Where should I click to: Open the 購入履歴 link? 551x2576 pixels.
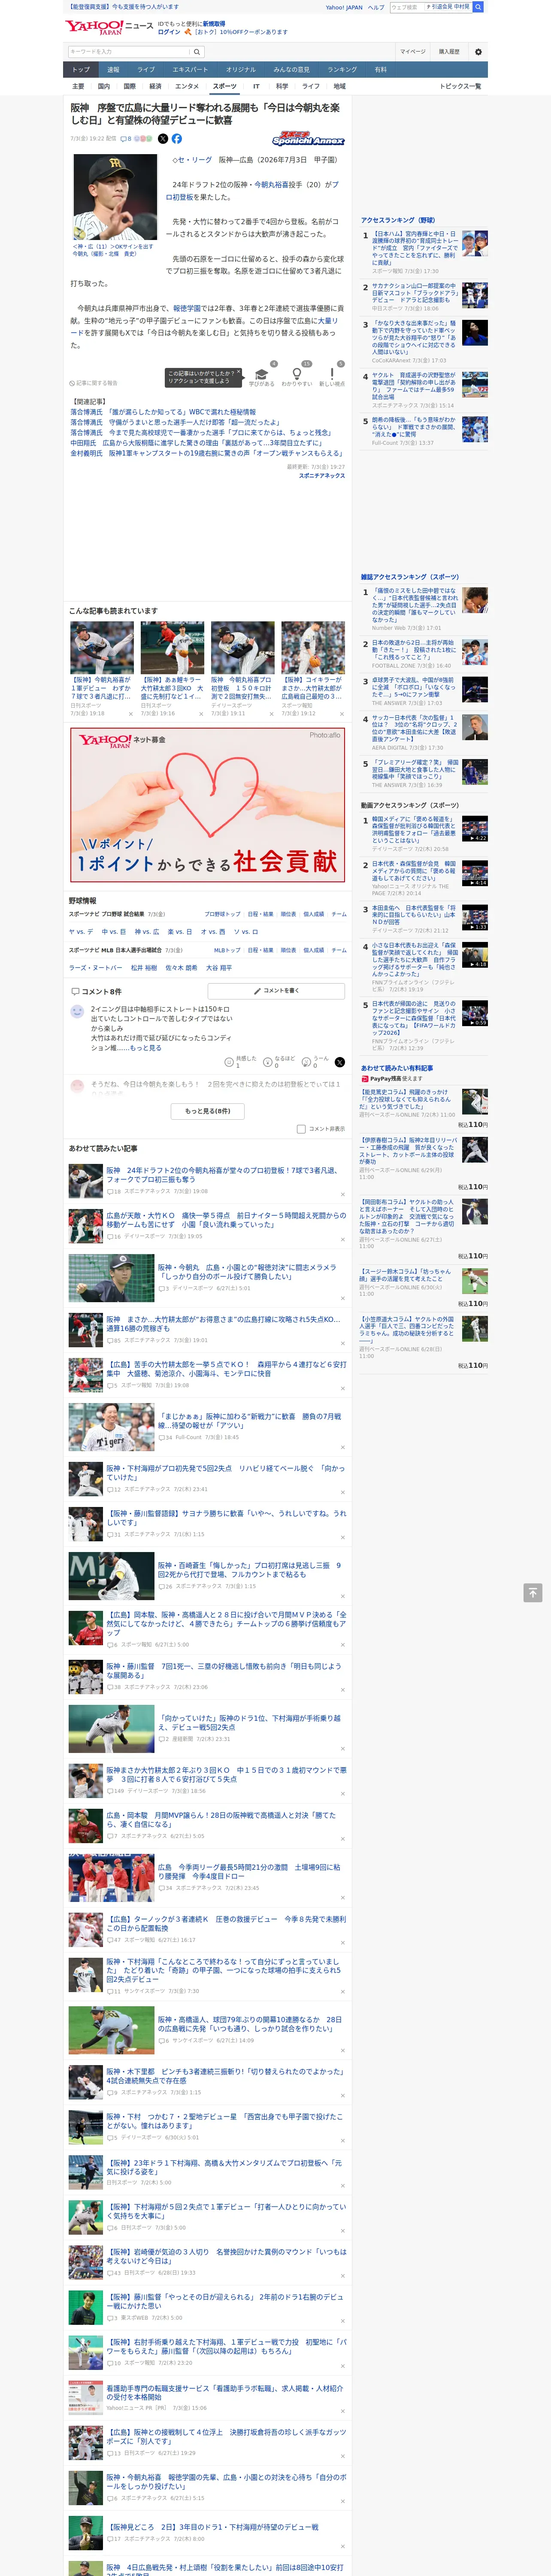click(x=449, y=52)
